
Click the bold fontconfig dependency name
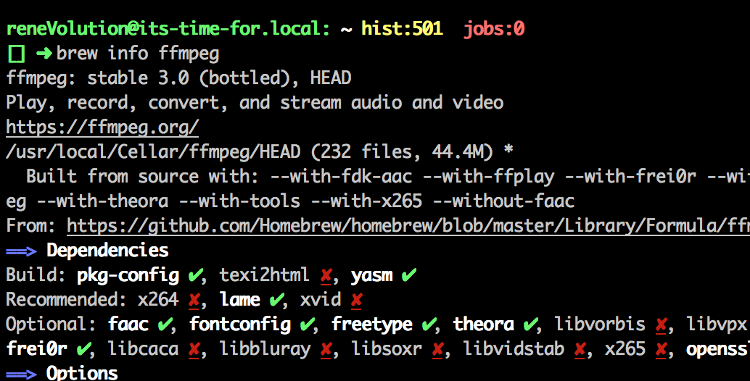[239, 325]
